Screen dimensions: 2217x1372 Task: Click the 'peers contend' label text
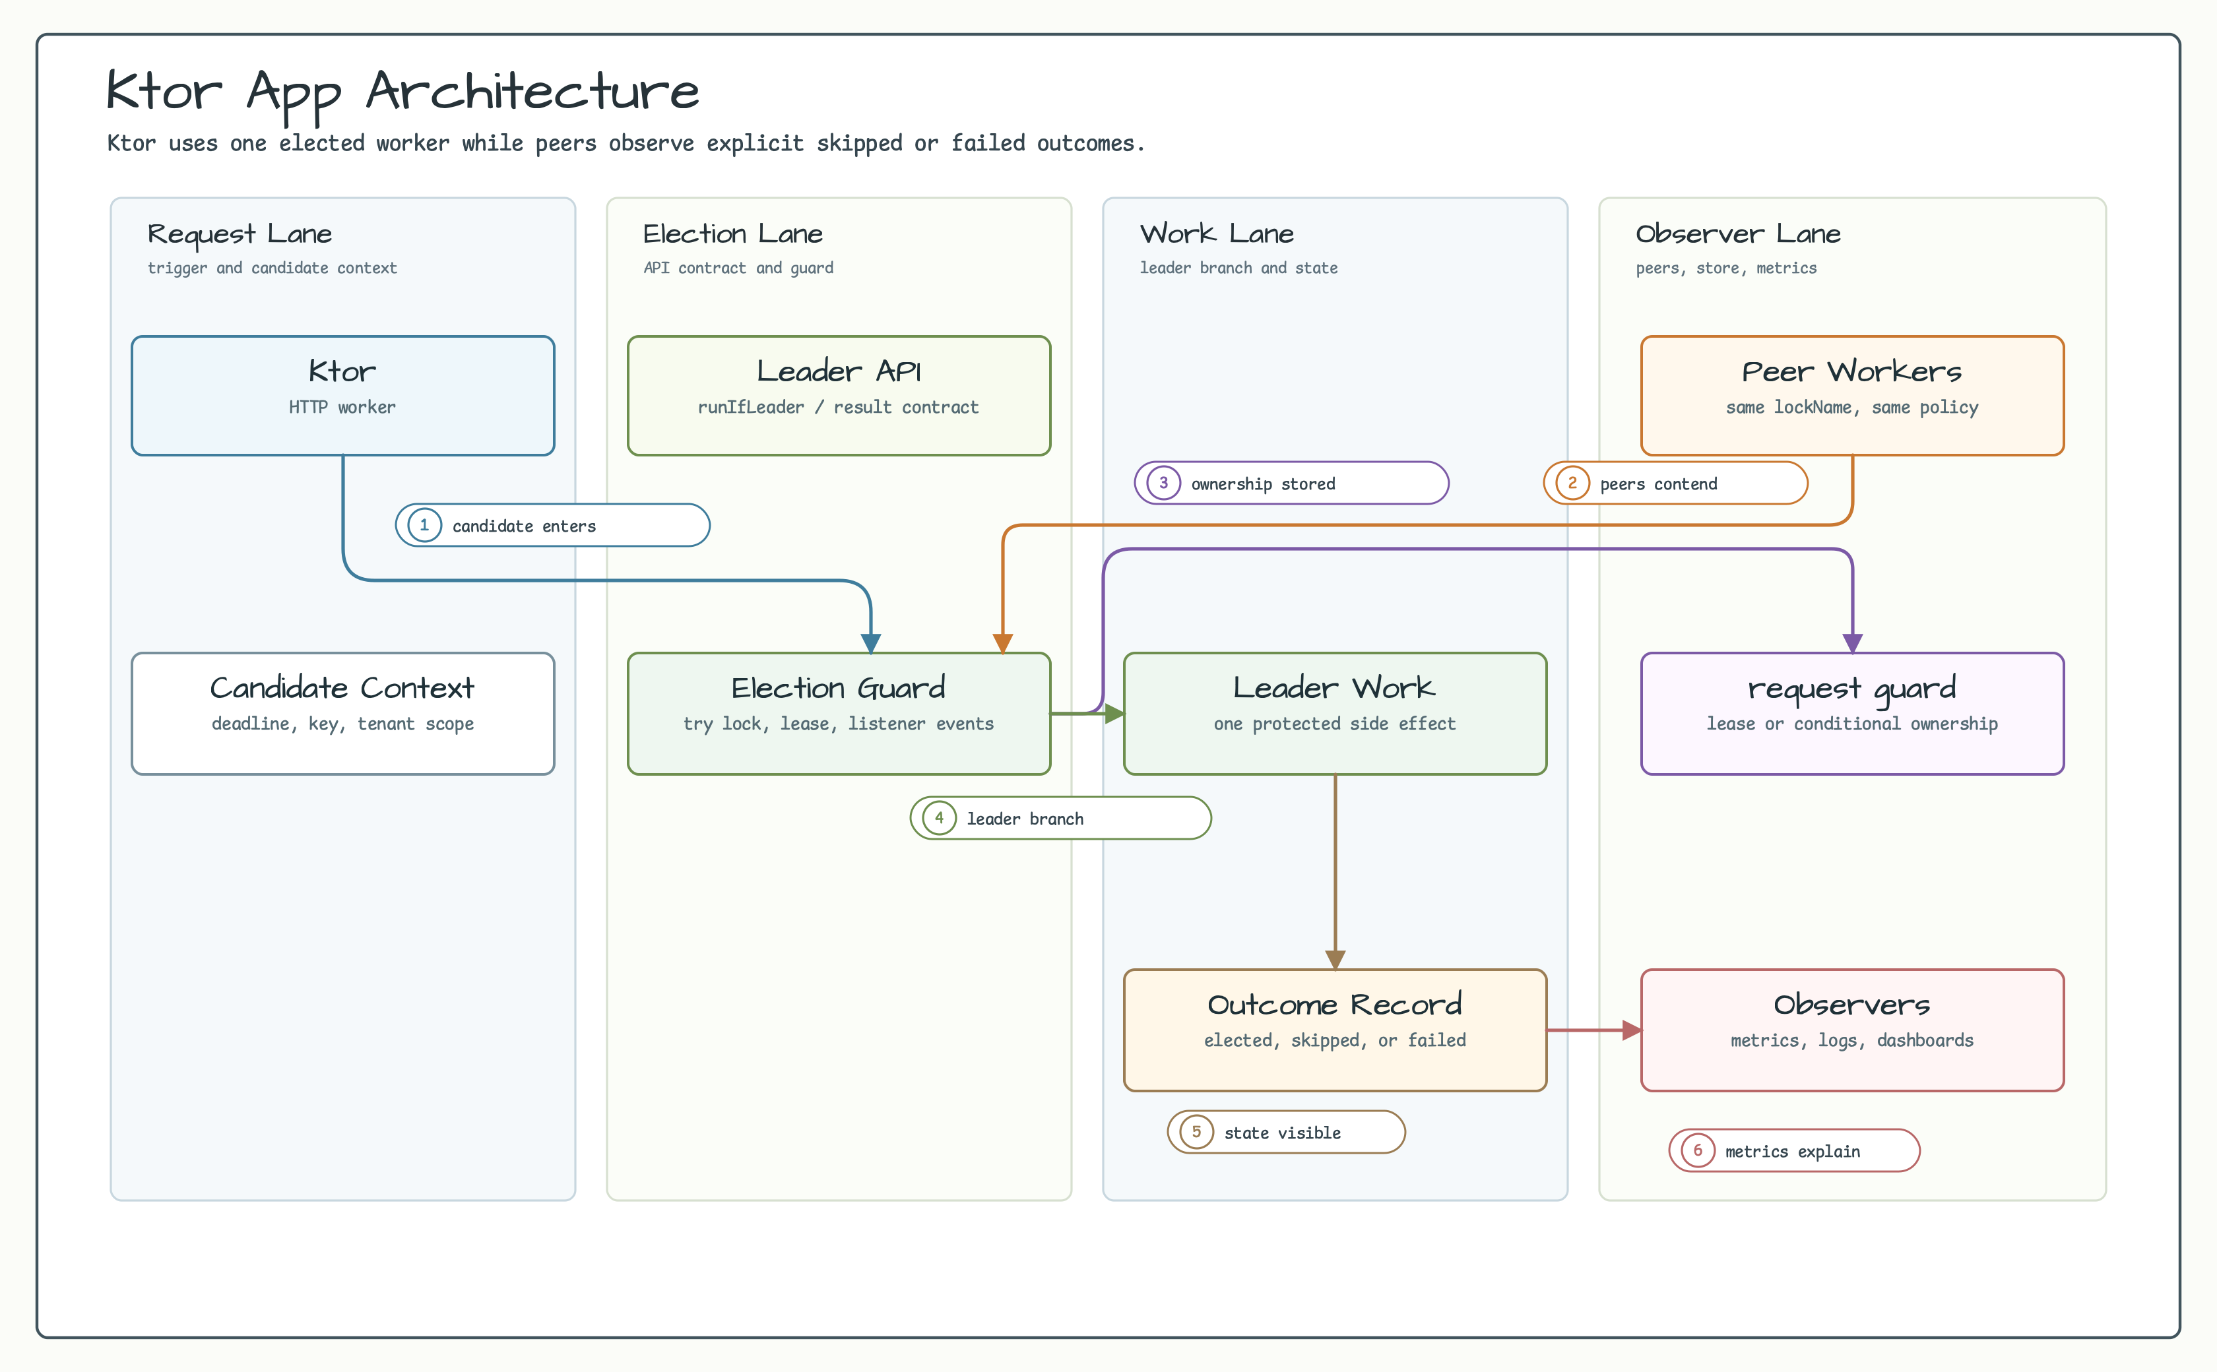(1658, 483)
